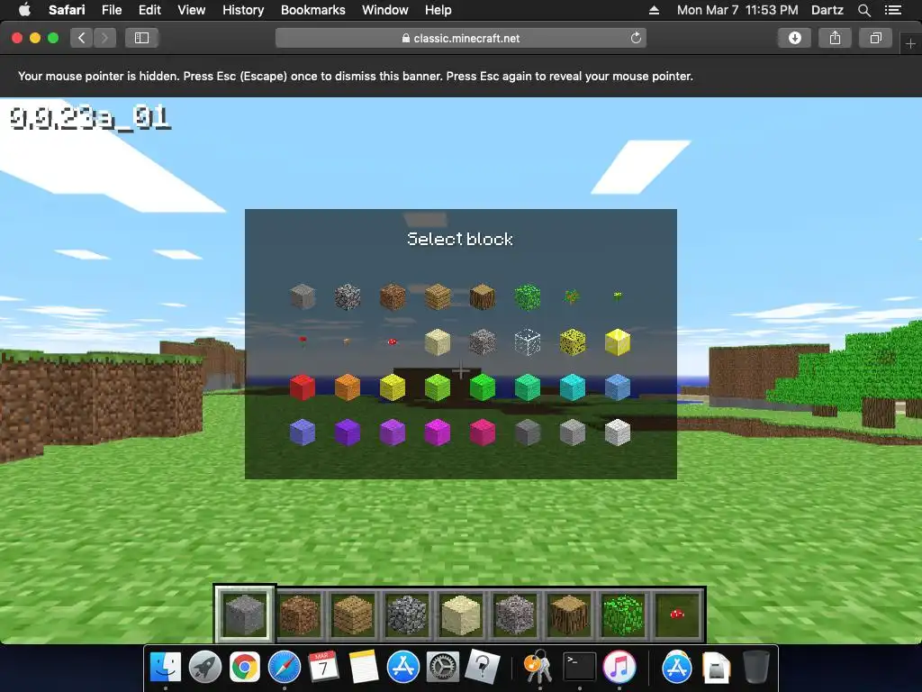Select wood log slot in hotbar
The width and height of the screenshot is (922, 692).
tap(569, 614)
